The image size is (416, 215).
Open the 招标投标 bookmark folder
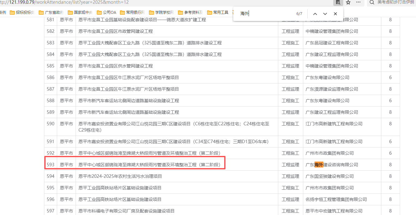[22, 12]
